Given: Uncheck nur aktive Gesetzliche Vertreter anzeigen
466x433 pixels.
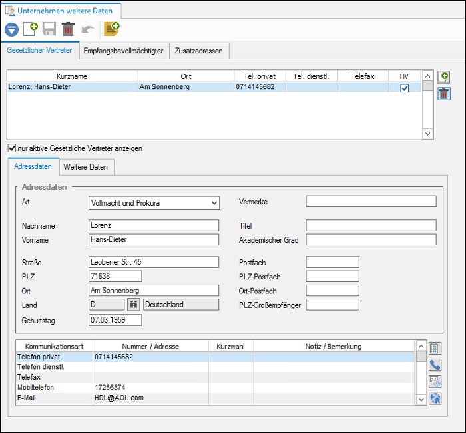Looking at the screenshot, I should [12, 148].
